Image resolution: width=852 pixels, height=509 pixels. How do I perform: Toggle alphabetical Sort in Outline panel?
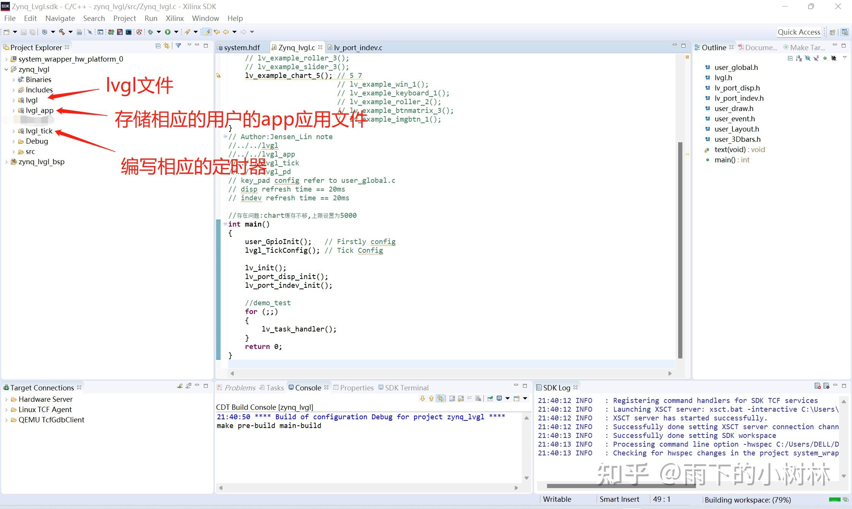point(799,58)
